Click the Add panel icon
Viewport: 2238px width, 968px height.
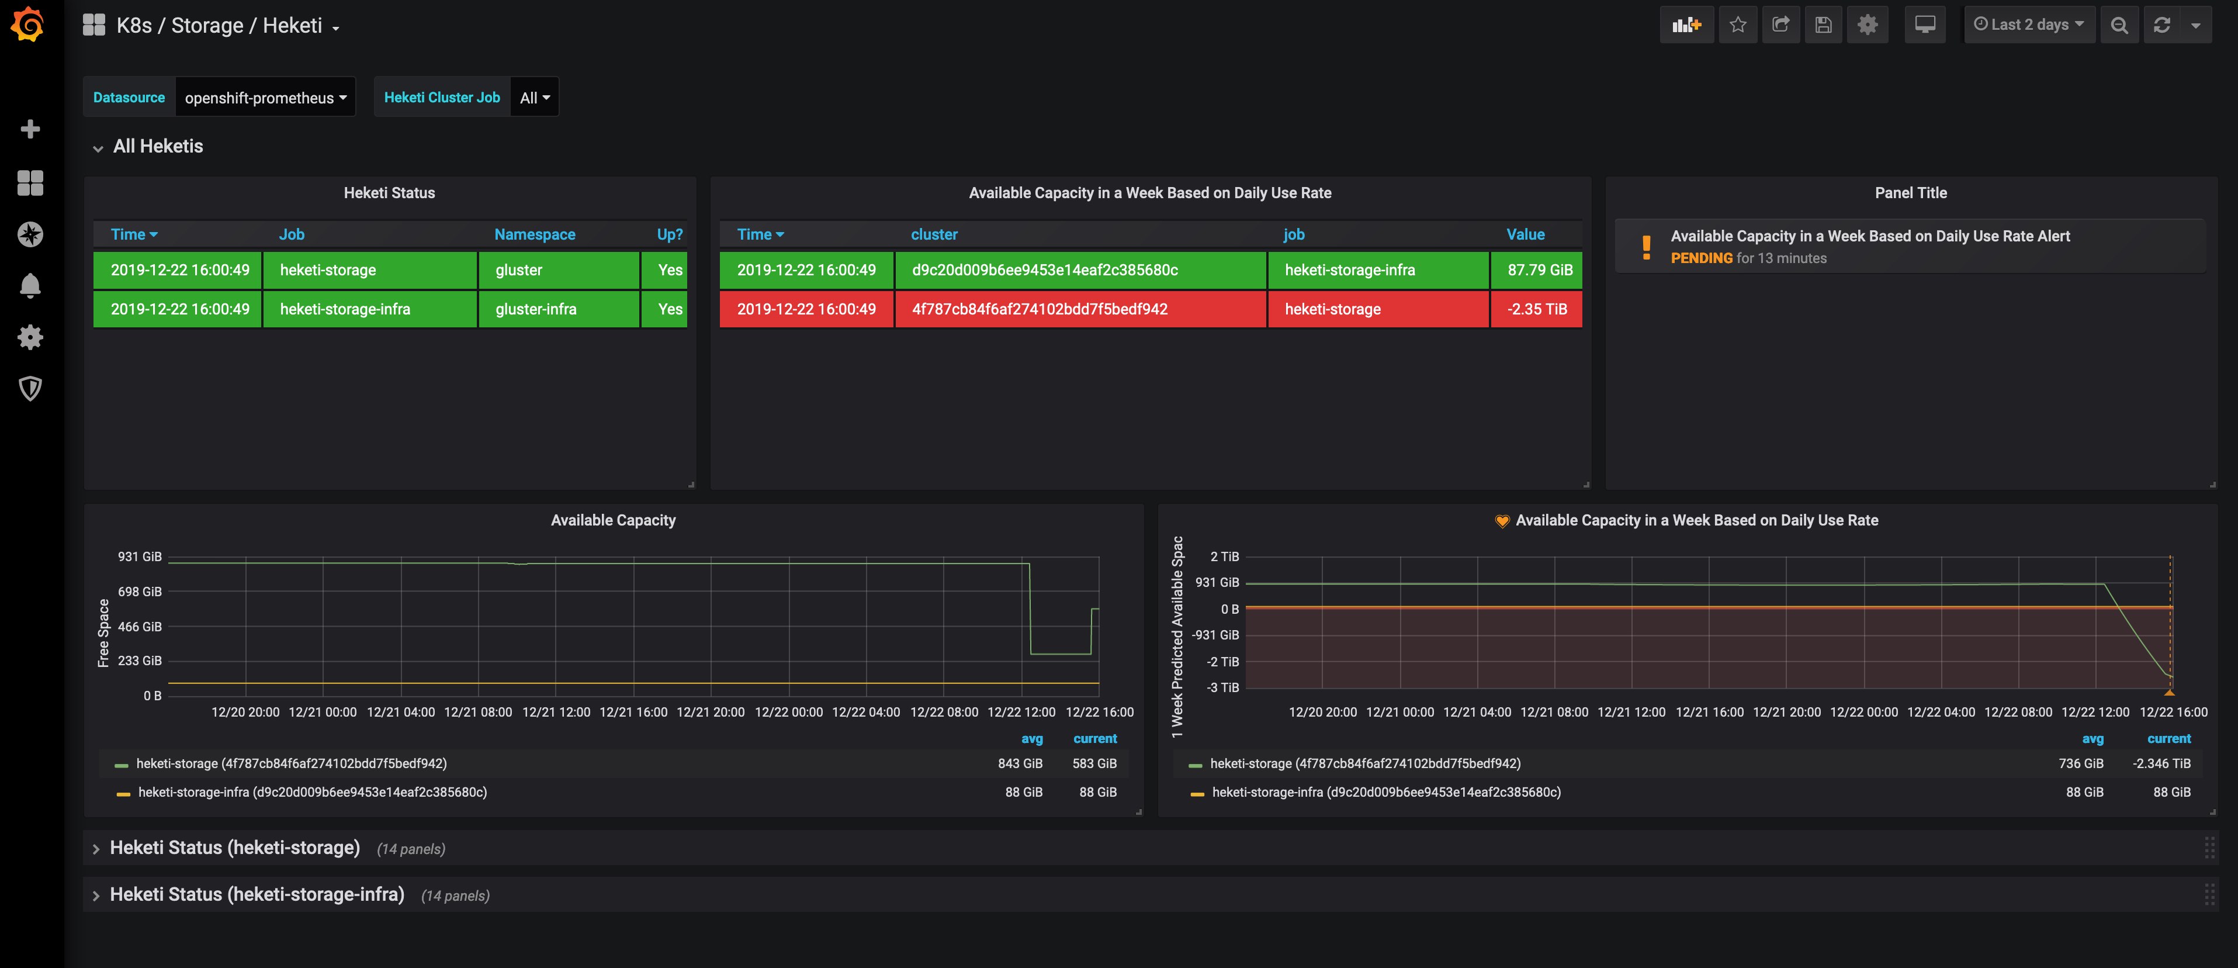click(1686, 25)
